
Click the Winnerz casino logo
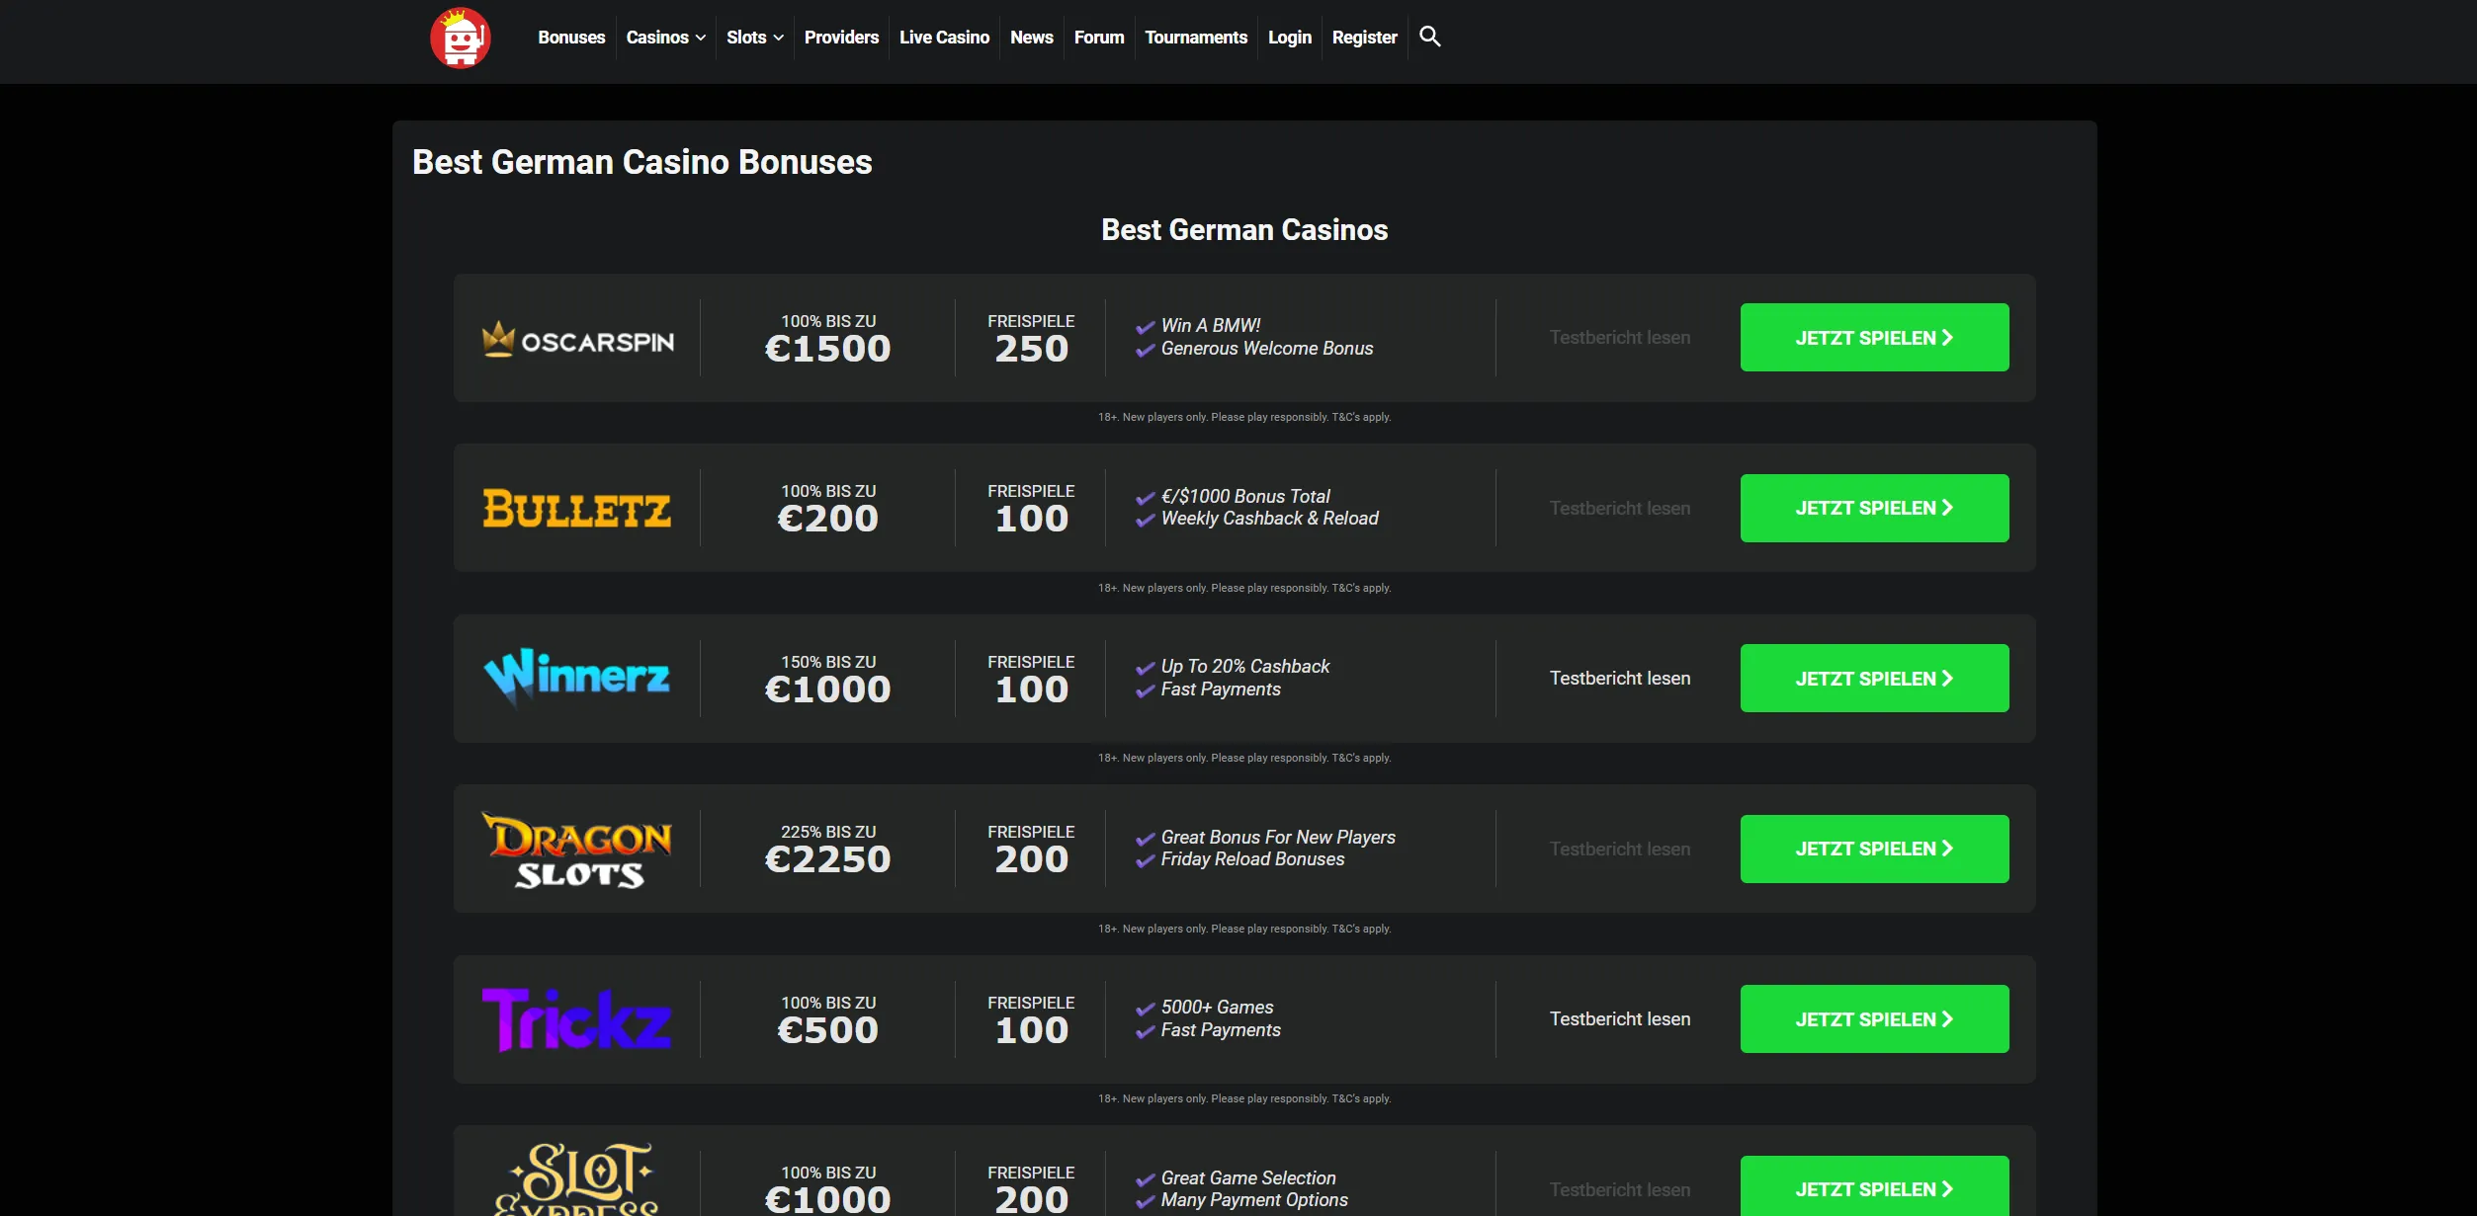[x=577, y=678]
